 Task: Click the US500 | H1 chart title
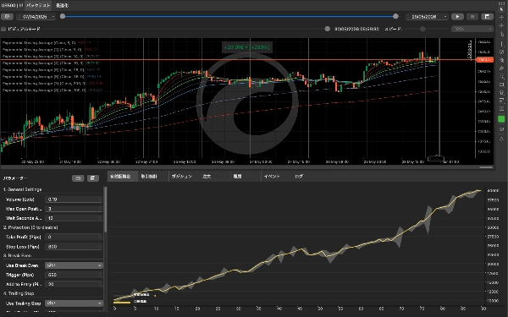(x=12, y=6)
